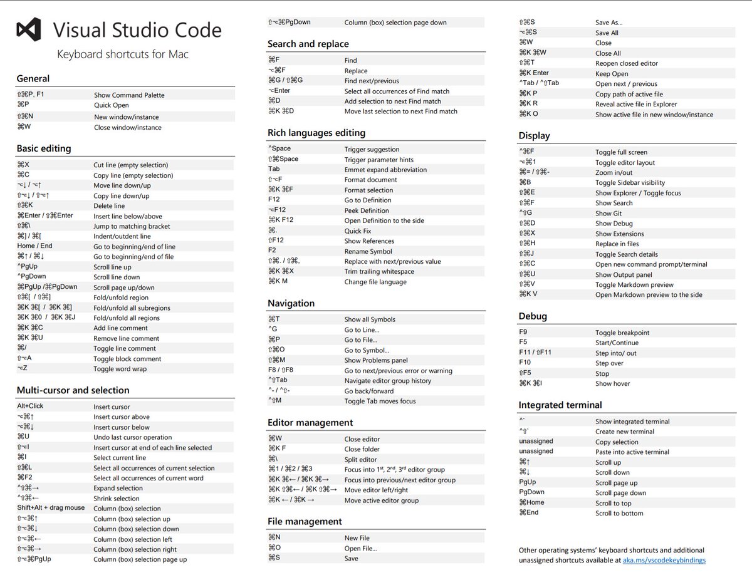This screenshot has width=752, height=580.
Task: Click the 'Alt+Click' shortcut text
Action: click(x=30, y=406)
